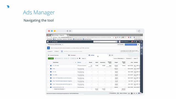Click the greyed Duplicate toolbar button
The width and height of the screenshot is (176, 99).
click(x=59, y=59)
